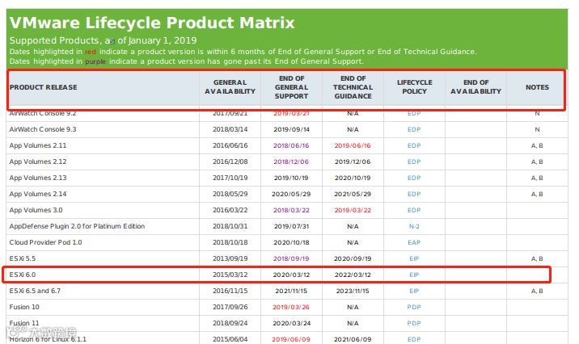This screenshot has width=579, height=344.
Task: Click the red date 2019/03/26 for Fusion 10
Action: pyautogui.click(x=291, y=307)
